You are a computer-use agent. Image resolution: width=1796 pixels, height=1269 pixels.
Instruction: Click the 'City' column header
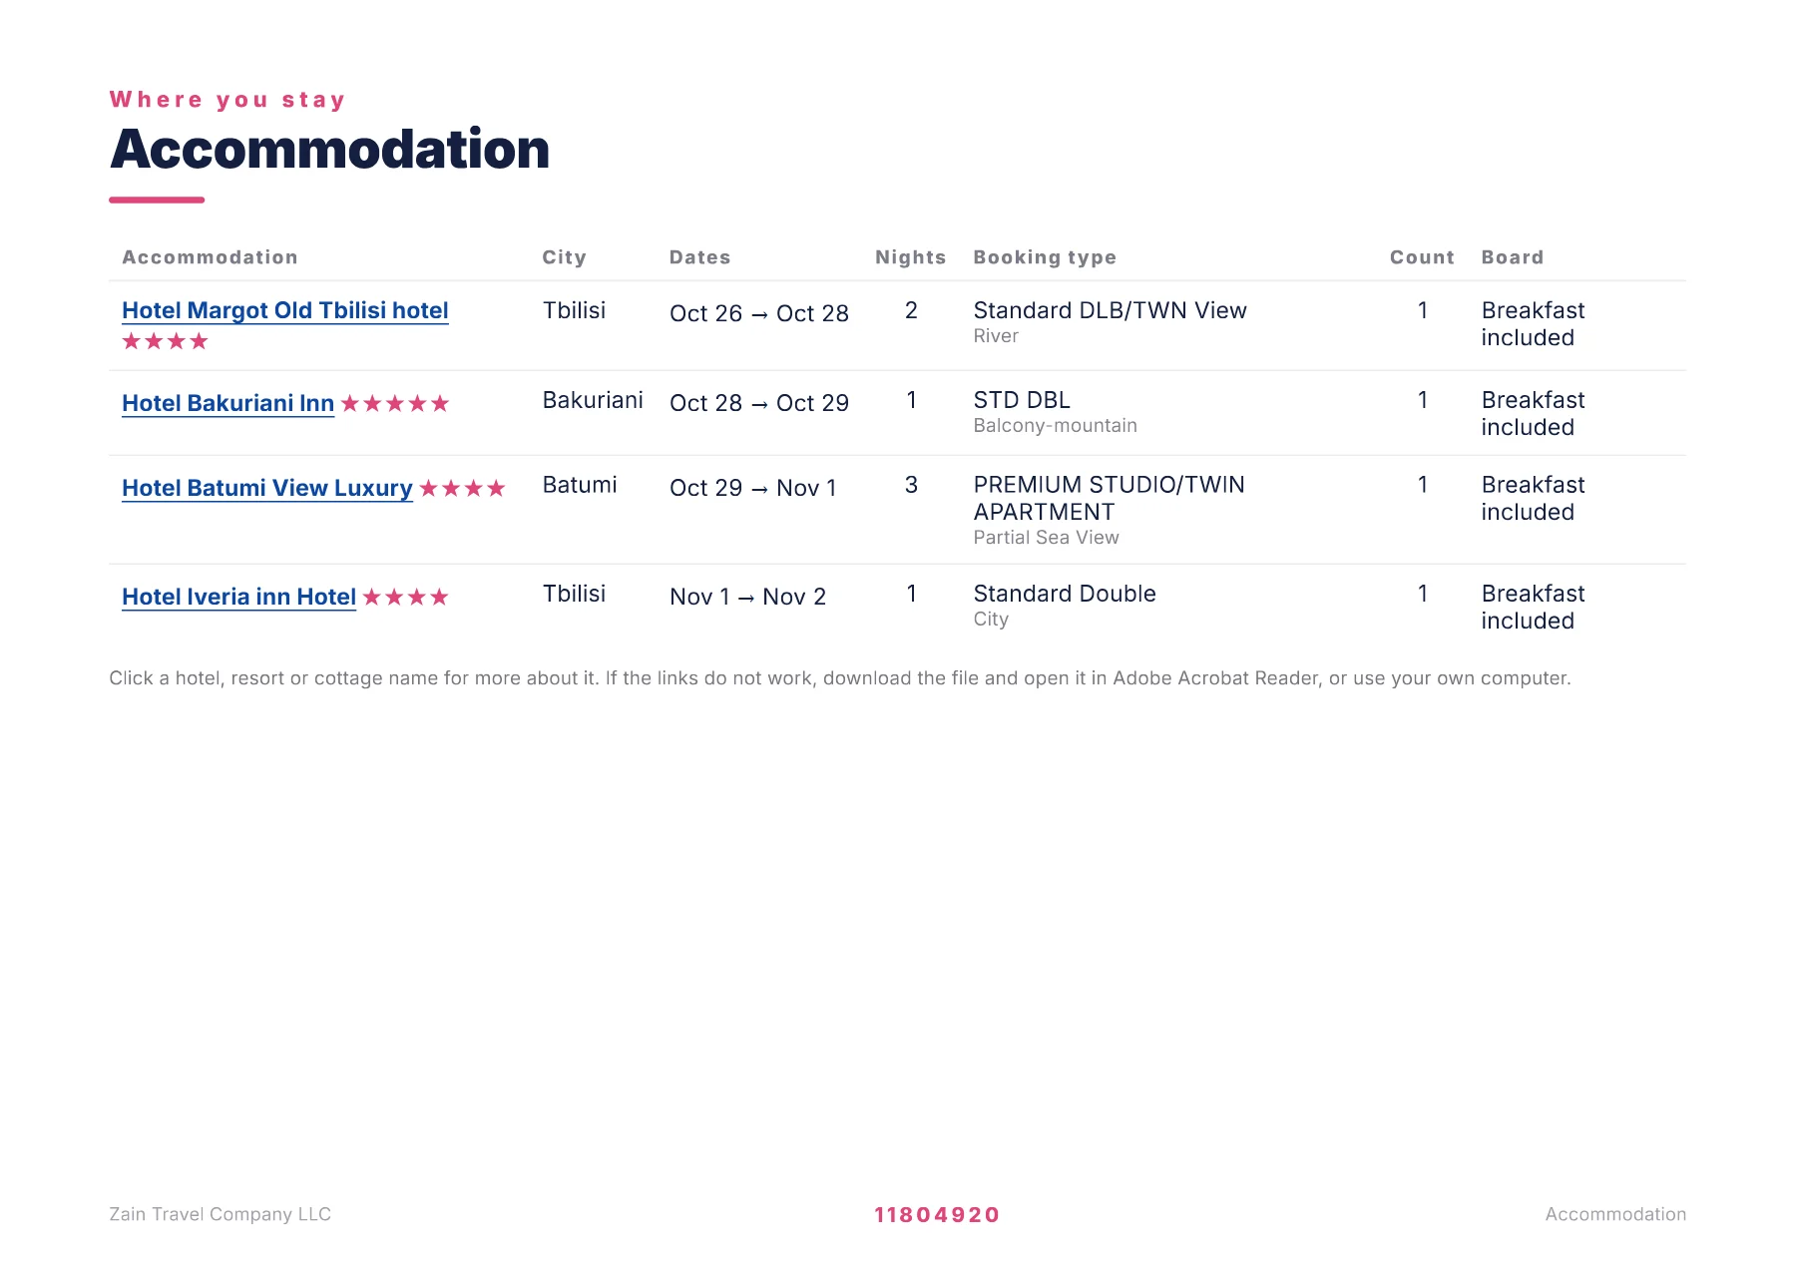[564, 257]
